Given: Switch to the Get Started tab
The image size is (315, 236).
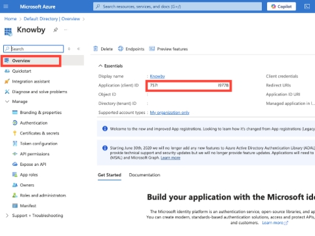Looking at the screenshot, I should click(110, 175).
